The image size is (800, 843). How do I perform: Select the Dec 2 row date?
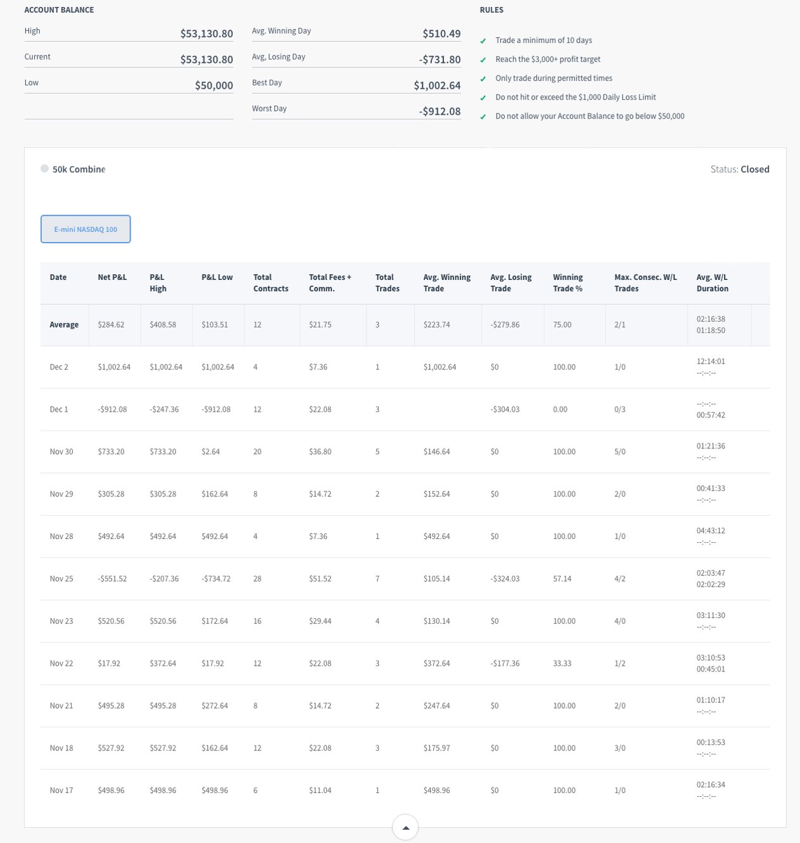tap(59, 367)
